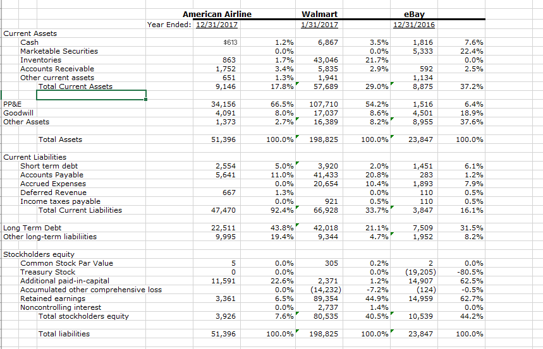This screenshot has height=349, width=543.
Task: Click the Treasury Stock label
Action: coord(48,272)
